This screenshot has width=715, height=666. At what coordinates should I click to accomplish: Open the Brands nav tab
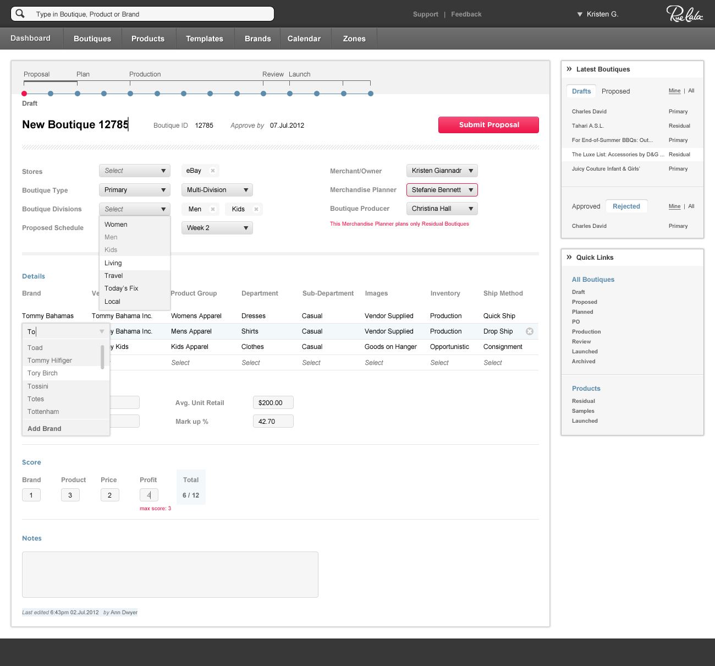pyautogui.click(x=258, y=39)
